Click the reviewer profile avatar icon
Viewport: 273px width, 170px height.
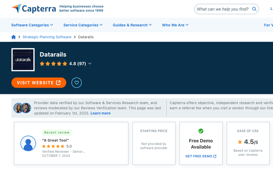pos(28,144)
